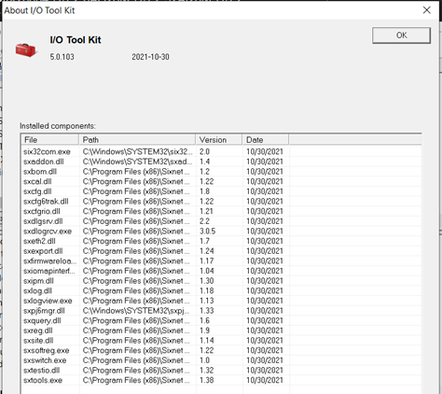Click the sxpj6mgr.dll path C:\Windows\SYSTEM32\sxpj...

pyautogui.click(x=136, y=311)
